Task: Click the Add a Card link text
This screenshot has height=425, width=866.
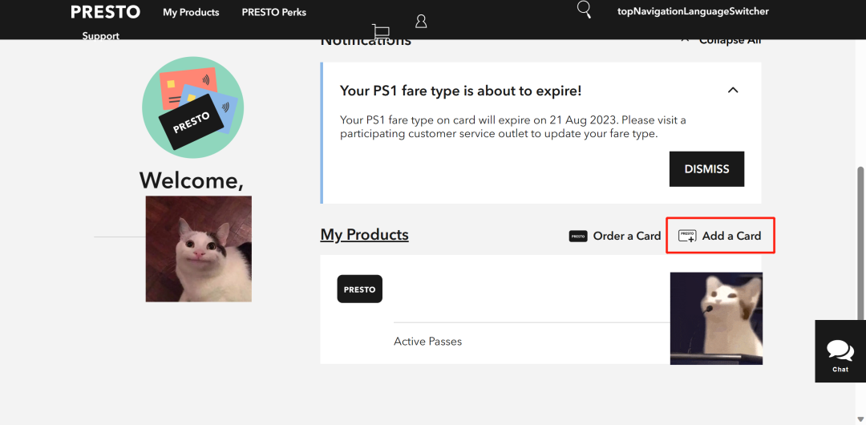Action: coord(731,236)
